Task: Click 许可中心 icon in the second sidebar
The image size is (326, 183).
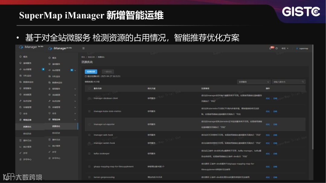Action: coord(50,158)
